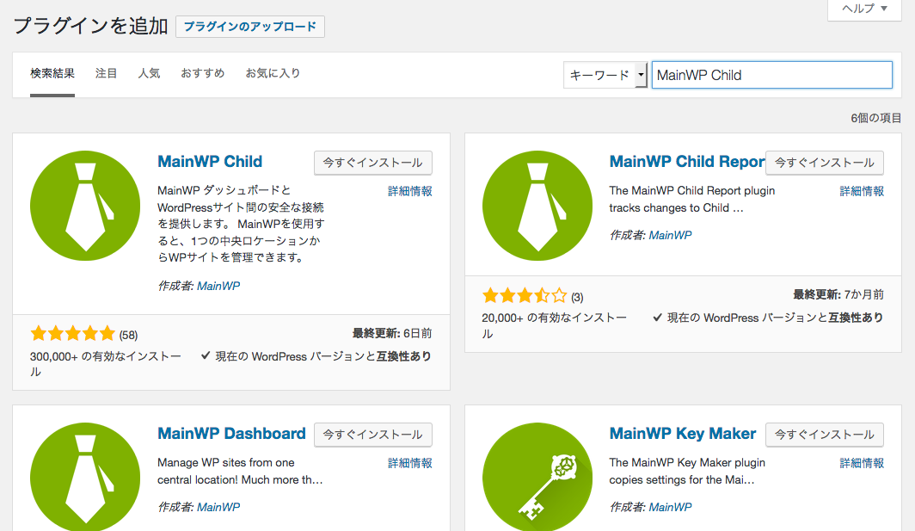Click the (3) ratings count of Child Reports
This screenshot has width=915, height=531.
577,297
